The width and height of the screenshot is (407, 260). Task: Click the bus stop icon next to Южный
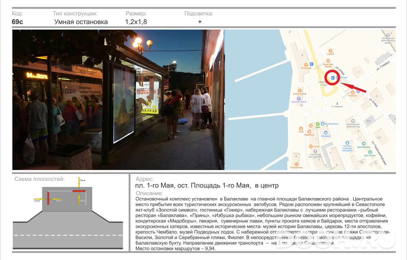(333, 78)
